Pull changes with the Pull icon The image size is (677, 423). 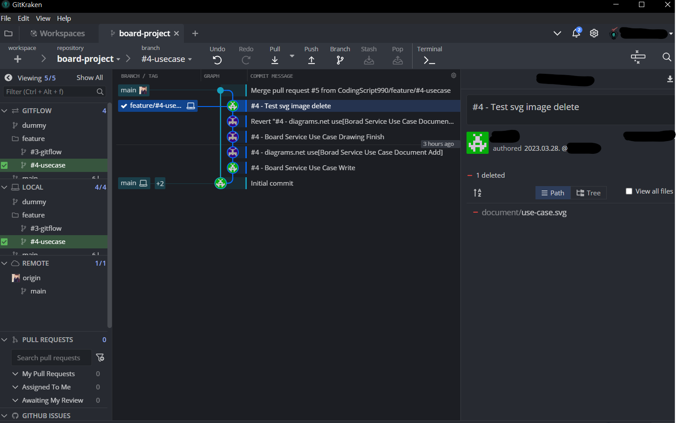[275, 60]
